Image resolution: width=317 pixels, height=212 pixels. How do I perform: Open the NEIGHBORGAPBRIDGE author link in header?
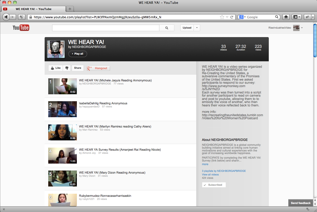tap(89, 47)
